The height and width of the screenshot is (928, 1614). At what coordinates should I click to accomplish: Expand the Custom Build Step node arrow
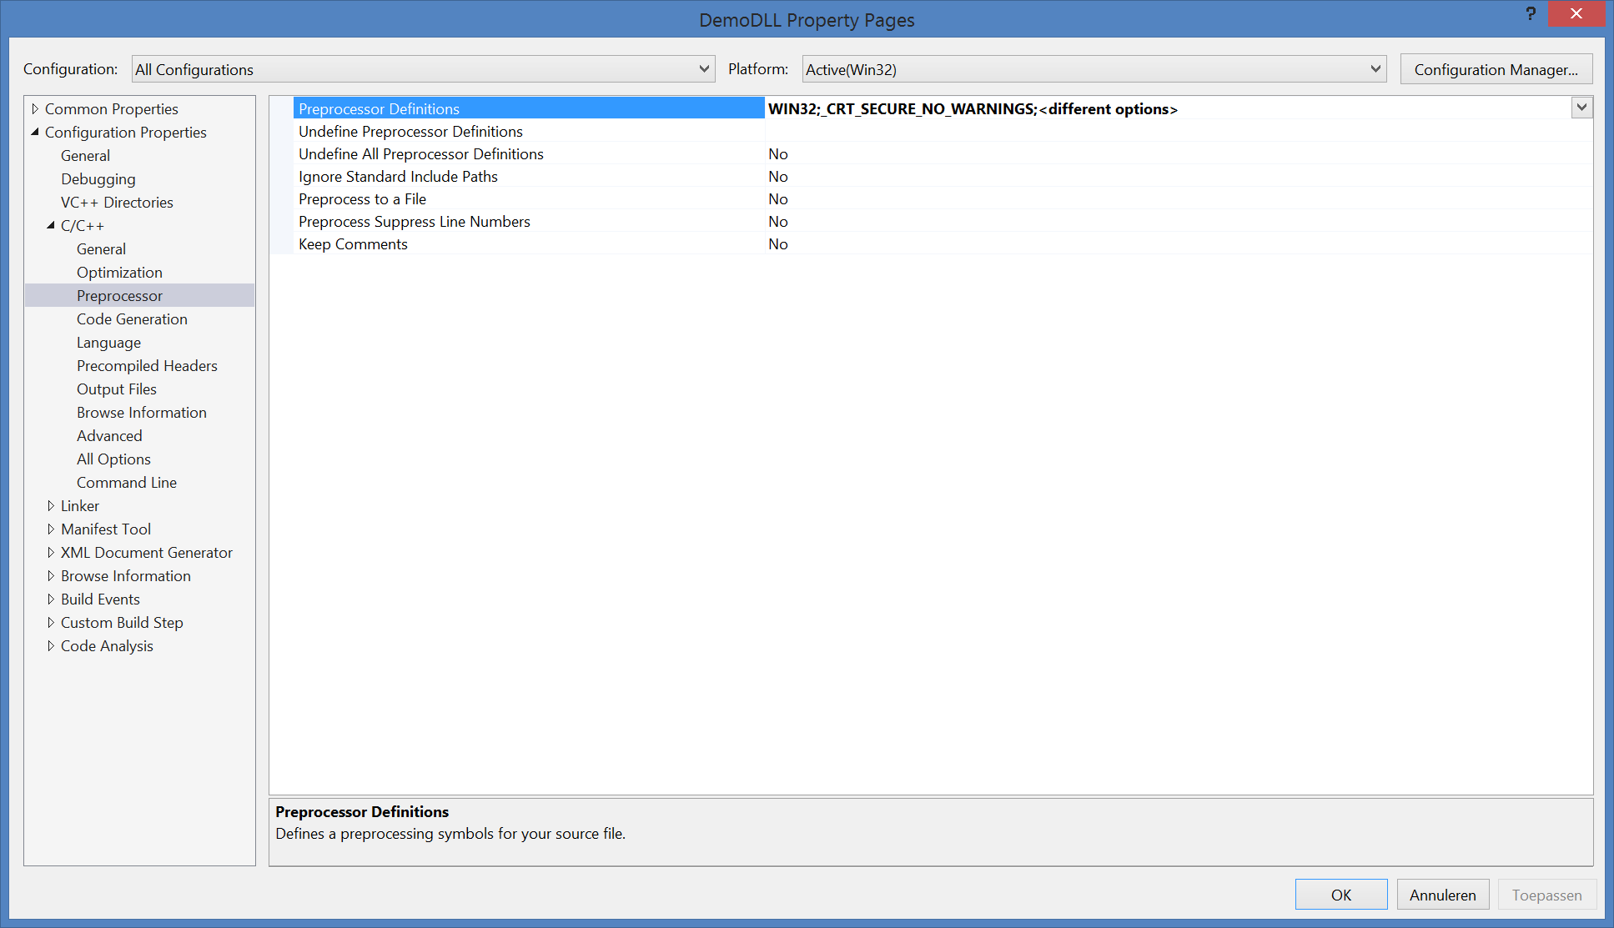coord(51,622)
